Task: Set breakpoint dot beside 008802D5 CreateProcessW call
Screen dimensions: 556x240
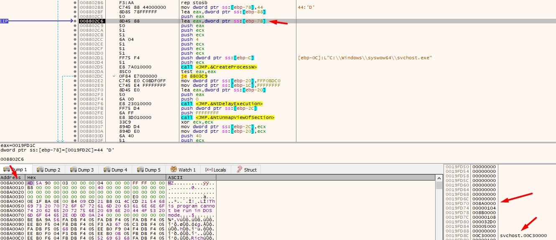Action: tap(75, 67)
